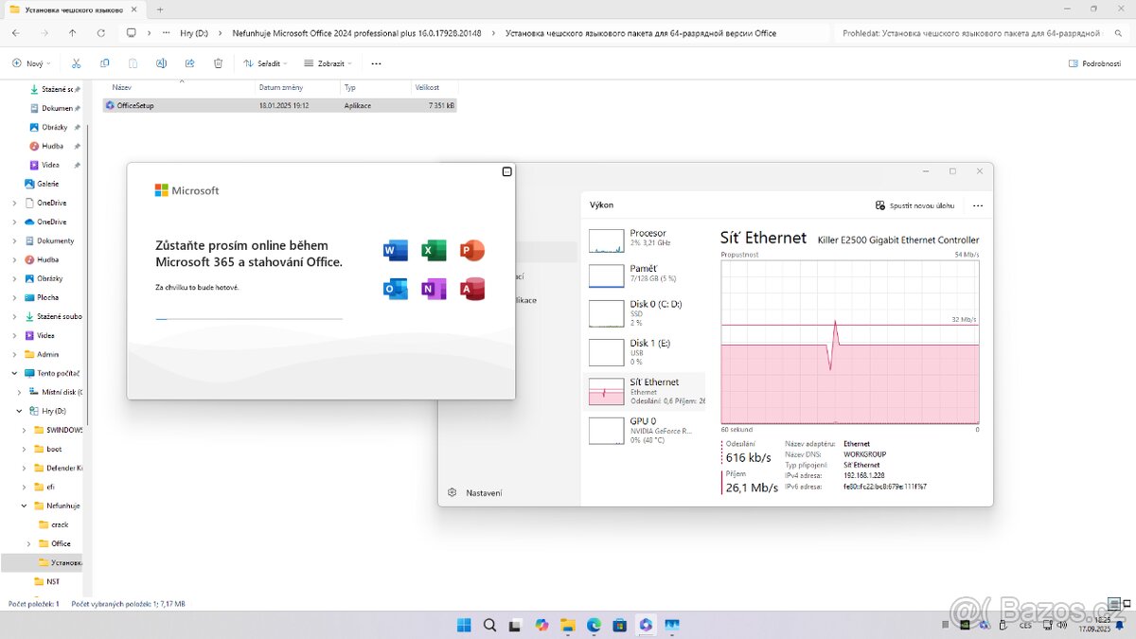This screenshot has width=1136, height=639.
Task: Click the Copy icon in Explorer toolbar
Action: (x=104, y=63)
